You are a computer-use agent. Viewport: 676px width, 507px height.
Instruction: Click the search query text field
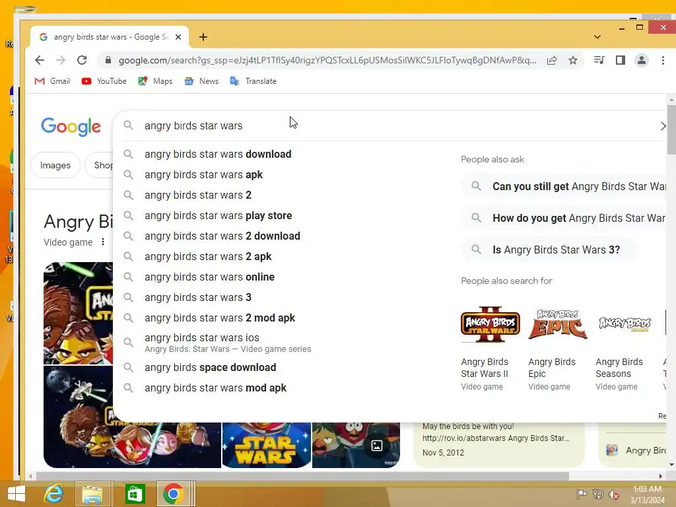click(x=388, y=126)
